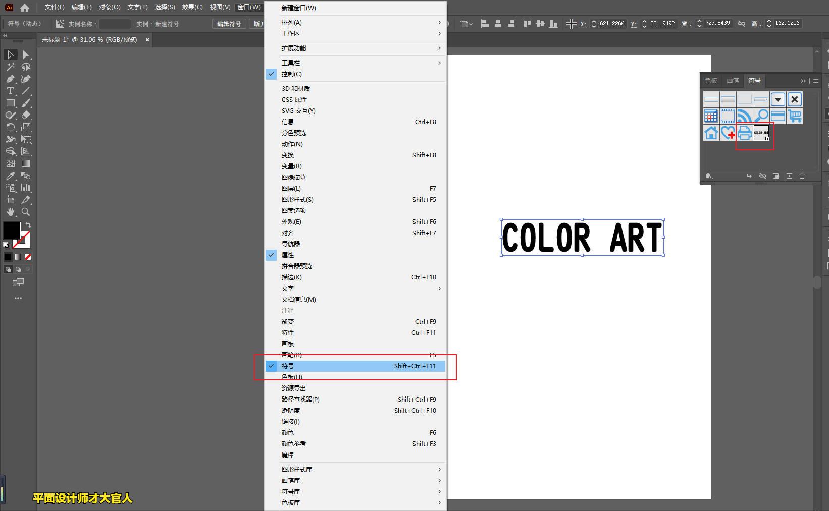Click Break Link to Symbol icon
Image resolution: width=829 pixels, height=511 pixels.
click(x=763, y=176)
